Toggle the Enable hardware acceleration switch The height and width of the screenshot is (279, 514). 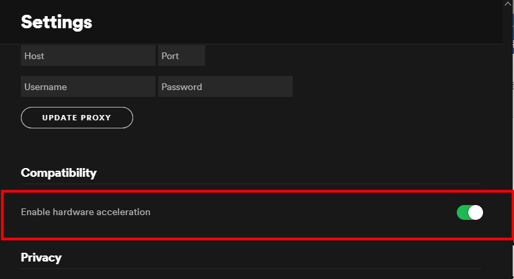click(470, 212)
